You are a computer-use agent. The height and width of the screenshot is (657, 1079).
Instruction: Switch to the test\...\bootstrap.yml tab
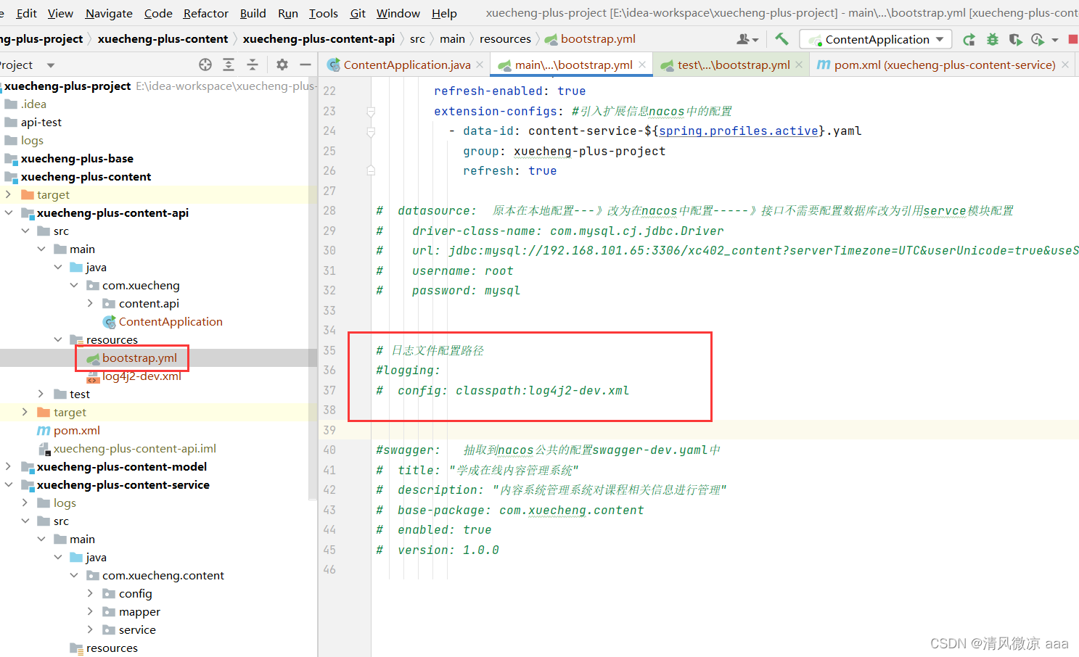click(x=734, y=65)
